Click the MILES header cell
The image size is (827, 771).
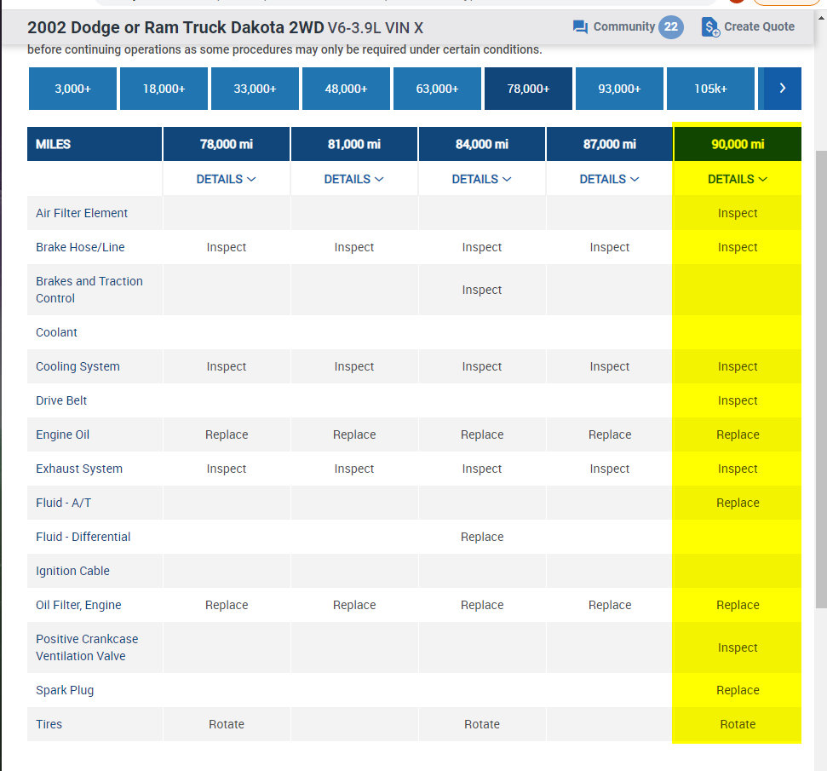pyautogui.click(x=95, y=144)
